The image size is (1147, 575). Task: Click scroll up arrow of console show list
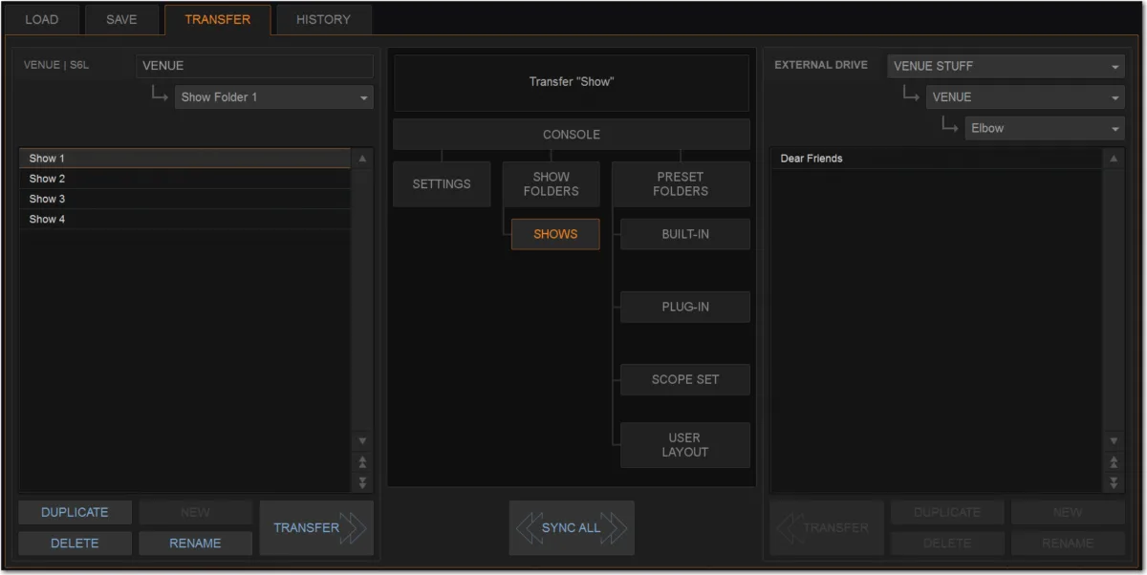tap(362, 159)
